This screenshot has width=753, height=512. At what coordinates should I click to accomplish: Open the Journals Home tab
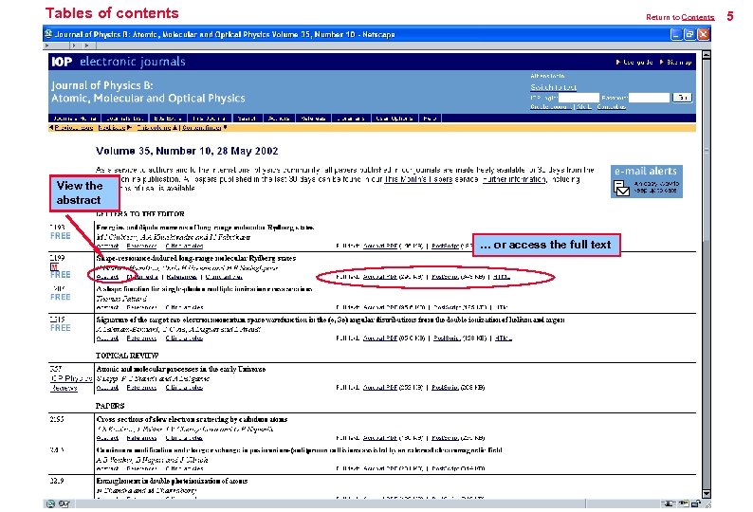click(x=75, y=119)
